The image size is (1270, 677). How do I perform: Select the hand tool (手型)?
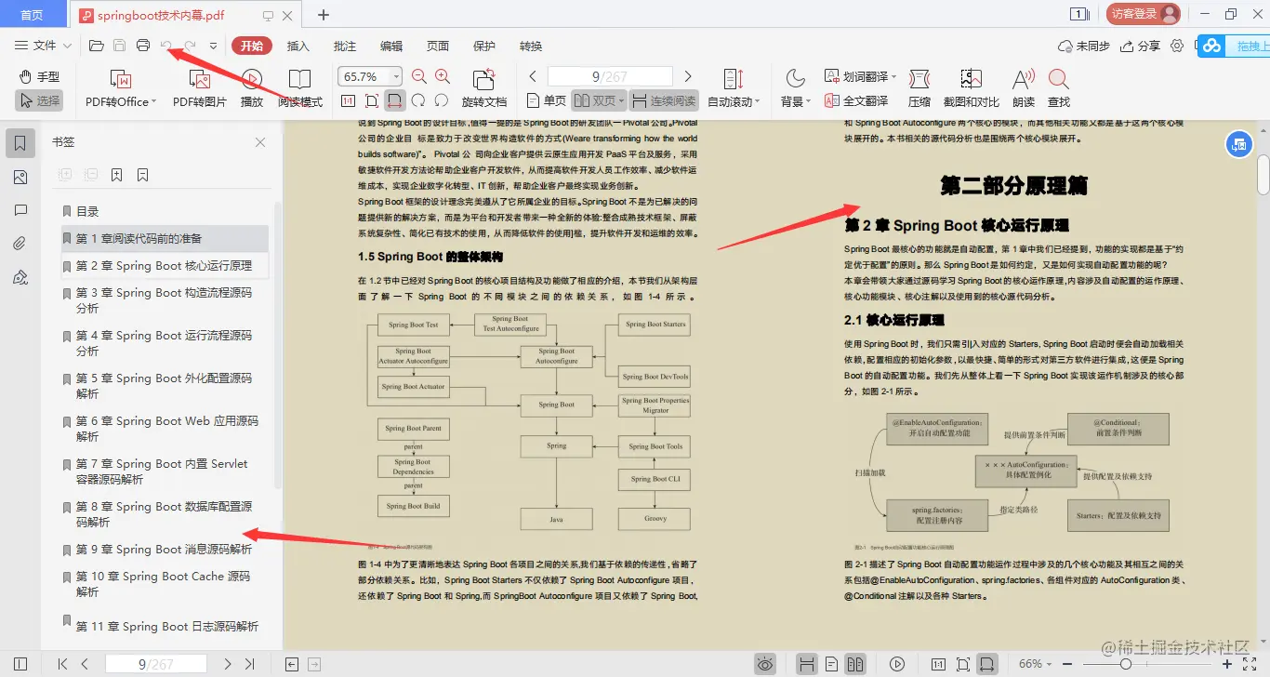point(39,74)
